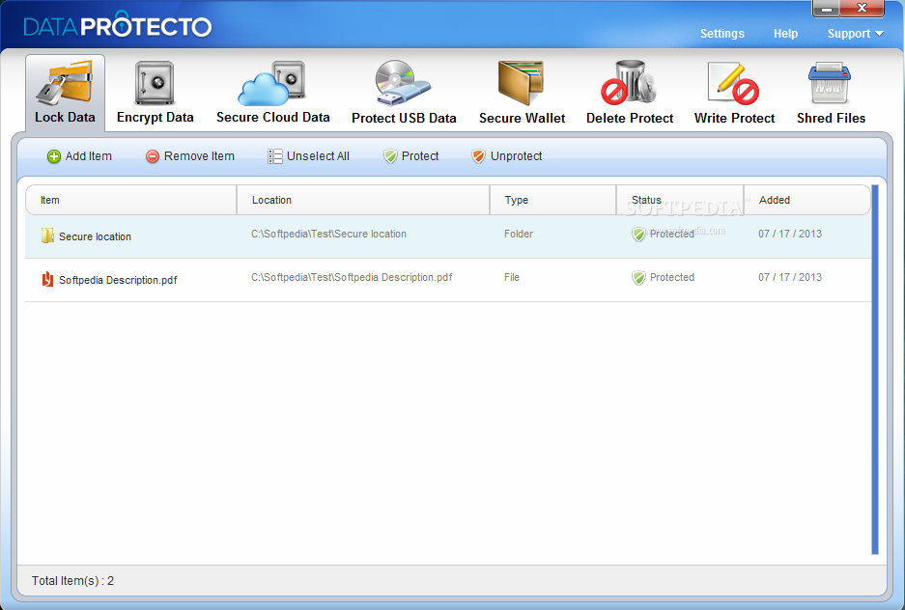Screen dimensions: 905x610
Task: Click the Unselect All button text
Action: pos(318,156)
